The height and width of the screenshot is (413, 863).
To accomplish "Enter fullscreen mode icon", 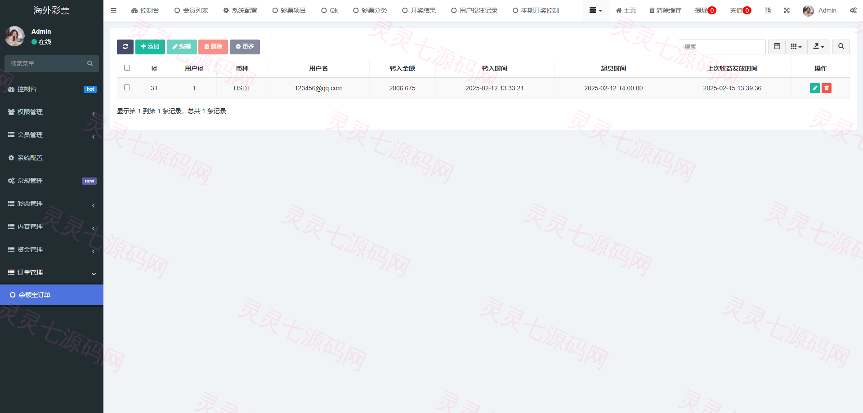I will [787, 10].
